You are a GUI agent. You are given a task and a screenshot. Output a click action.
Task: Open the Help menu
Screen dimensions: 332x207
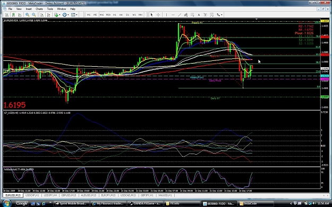[73, 9]
